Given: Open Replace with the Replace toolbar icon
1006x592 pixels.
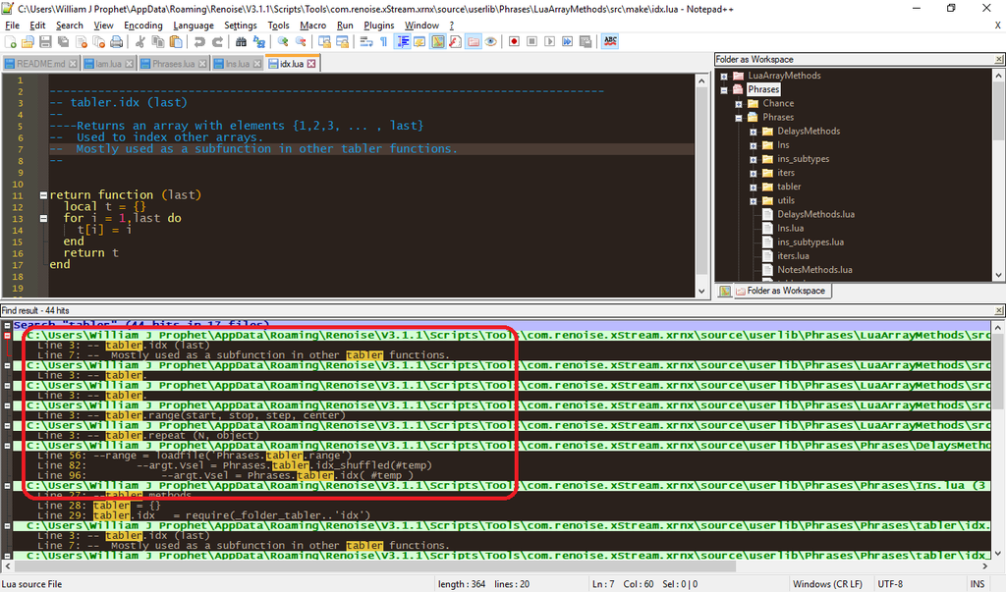Looking at the screenshot, I should point(258,41).
